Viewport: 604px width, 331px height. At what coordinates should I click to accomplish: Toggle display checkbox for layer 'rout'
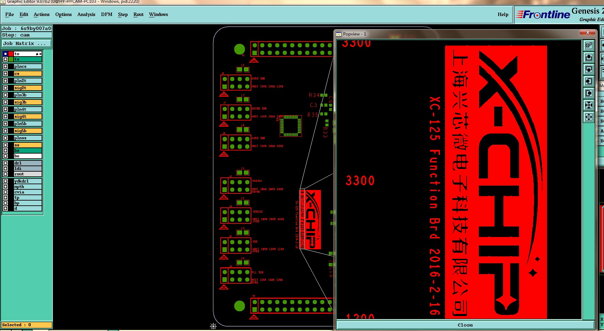[x=5, y=174]
